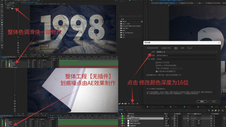Uncheck the 补偿场景参照的配置文件 checkbox
Image resolution: width=226 pixels, height=127 pixels.
(157, 71)
